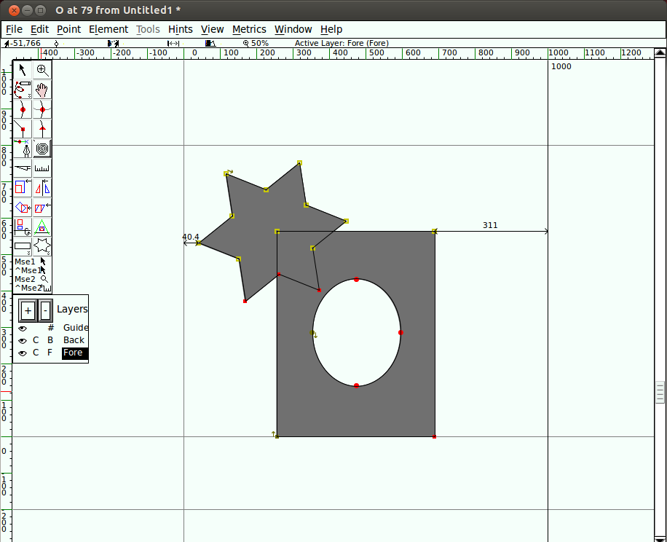
Task: Click the plus button to add layer
Action: [x=28, y=310]
